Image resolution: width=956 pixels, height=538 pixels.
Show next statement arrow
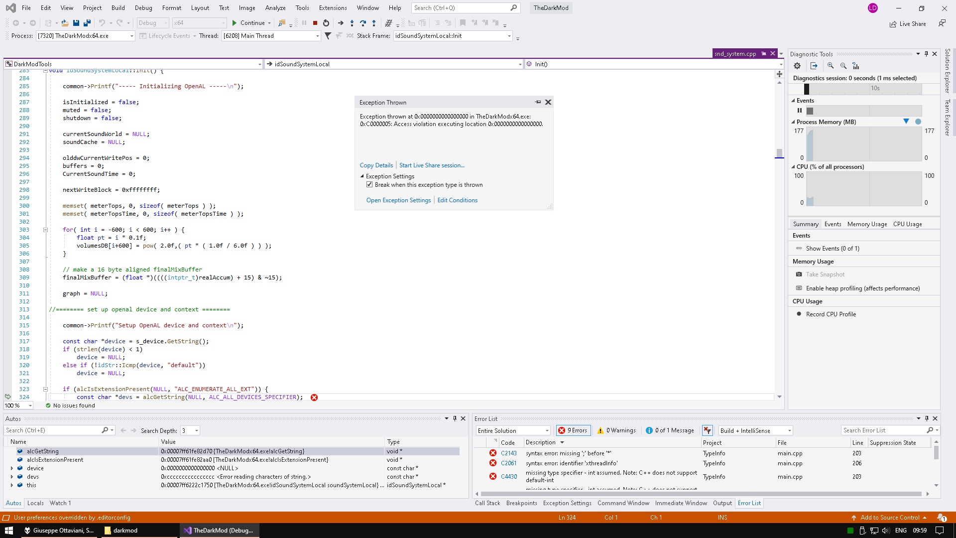[x=341, y=23]
